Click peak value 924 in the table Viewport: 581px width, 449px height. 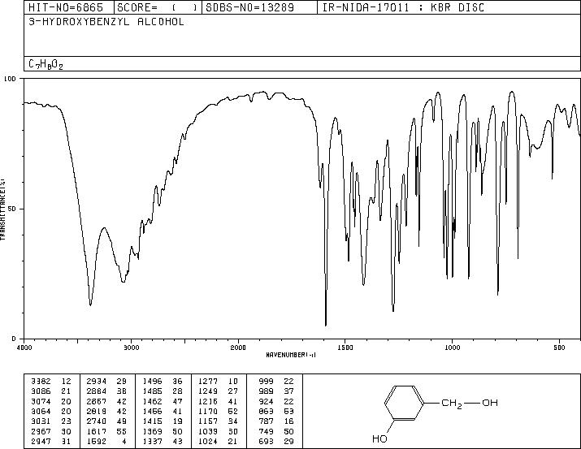point(266,401)
